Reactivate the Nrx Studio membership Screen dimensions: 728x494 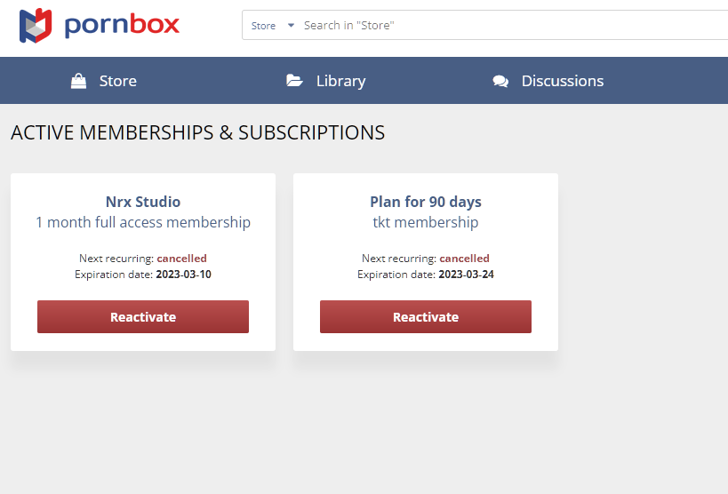point(143,317)
